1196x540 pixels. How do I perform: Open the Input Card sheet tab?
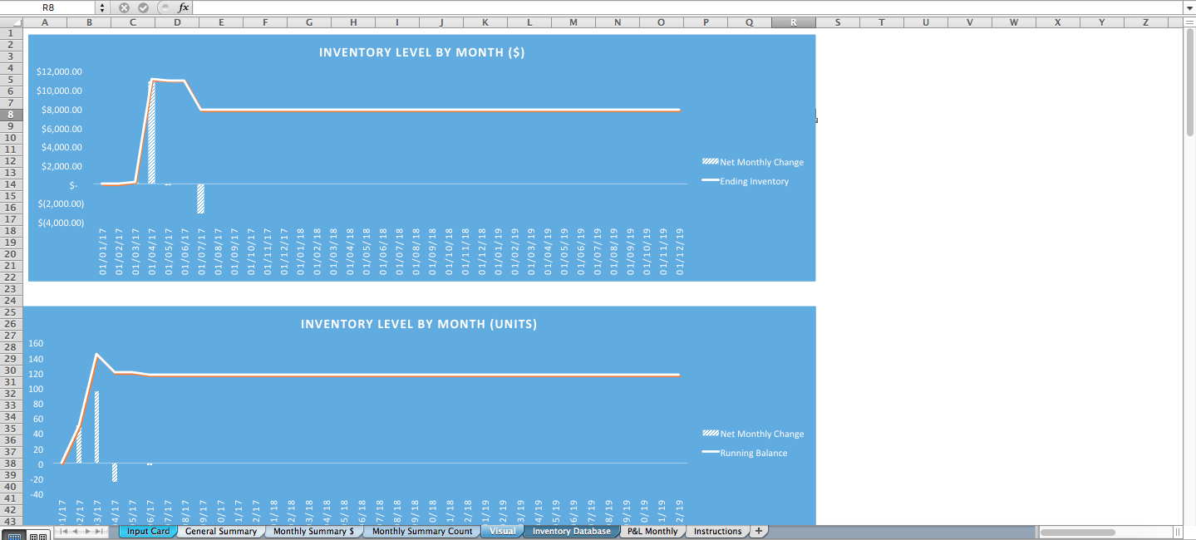tap(148, 531)
